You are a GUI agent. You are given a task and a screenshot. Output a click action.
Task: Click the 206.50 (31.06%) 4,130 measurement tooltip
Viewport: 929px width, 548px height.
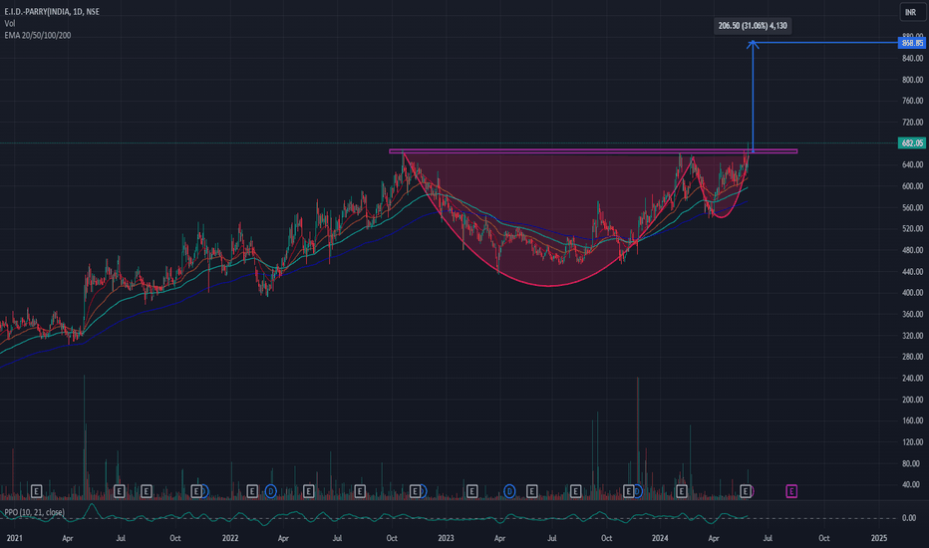pyautogui.click(x=753, y=26)
